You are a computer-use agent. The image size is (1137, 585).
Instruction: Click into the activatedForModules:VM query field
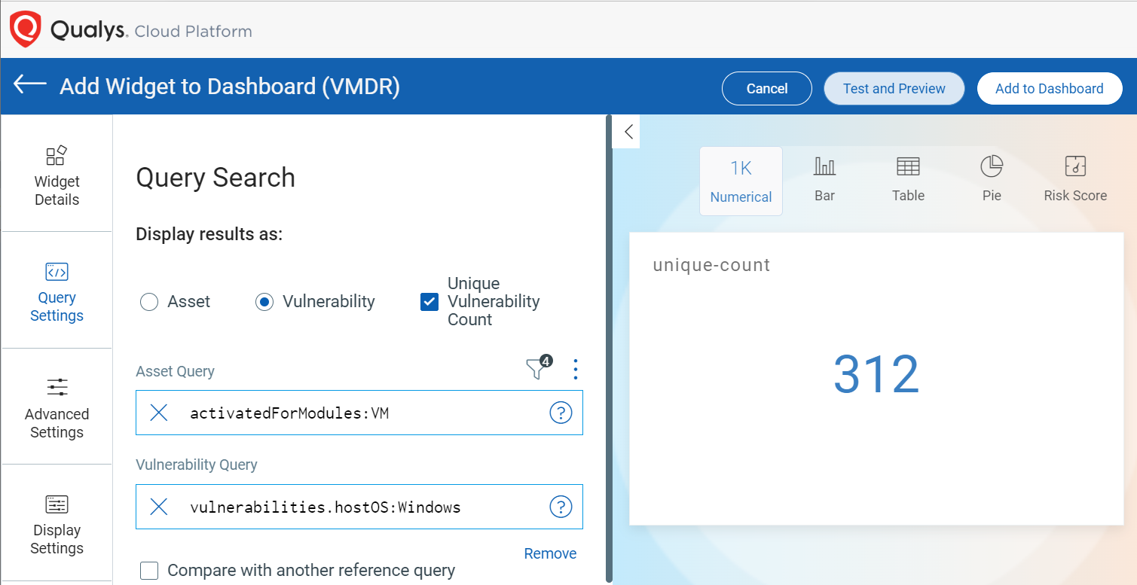click(359, 413)
